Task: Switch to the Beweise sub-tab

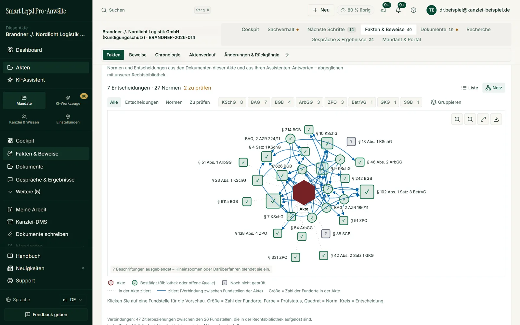Action: [x=138, y=55]
